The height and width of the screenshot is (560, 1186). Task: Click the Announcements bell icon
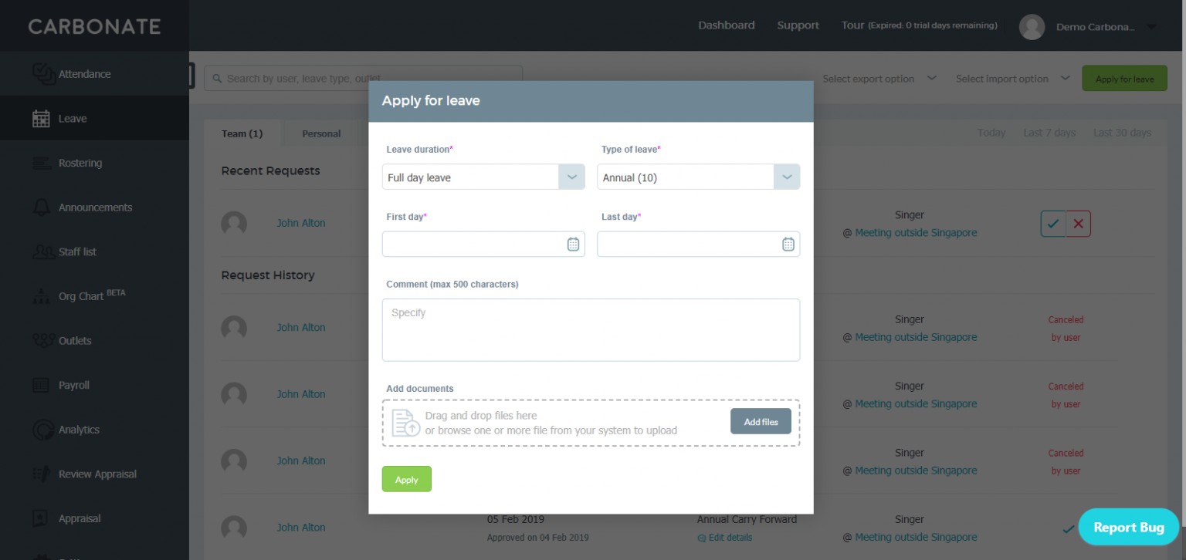pyautogui.click(x=41, y=207)
